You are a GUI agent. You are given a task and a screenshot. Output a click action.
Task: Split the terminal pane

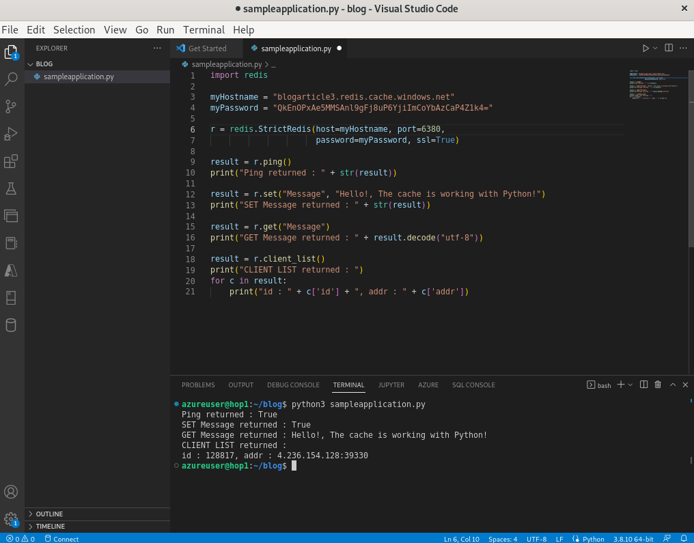pos(644,385)
